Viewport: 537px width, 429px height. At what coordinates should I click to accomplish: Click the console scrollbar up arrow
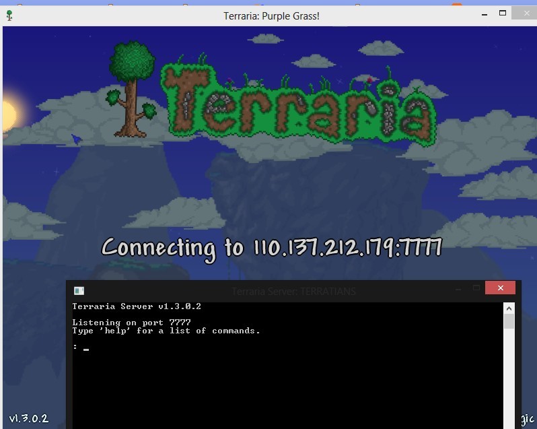tap(509, 308)
